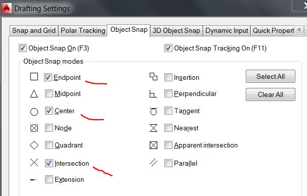This screenshot has width=307, height=196.
Task: Click the Tangent snap marker icon
Action: pyautogui.click(x=153, y=111)
